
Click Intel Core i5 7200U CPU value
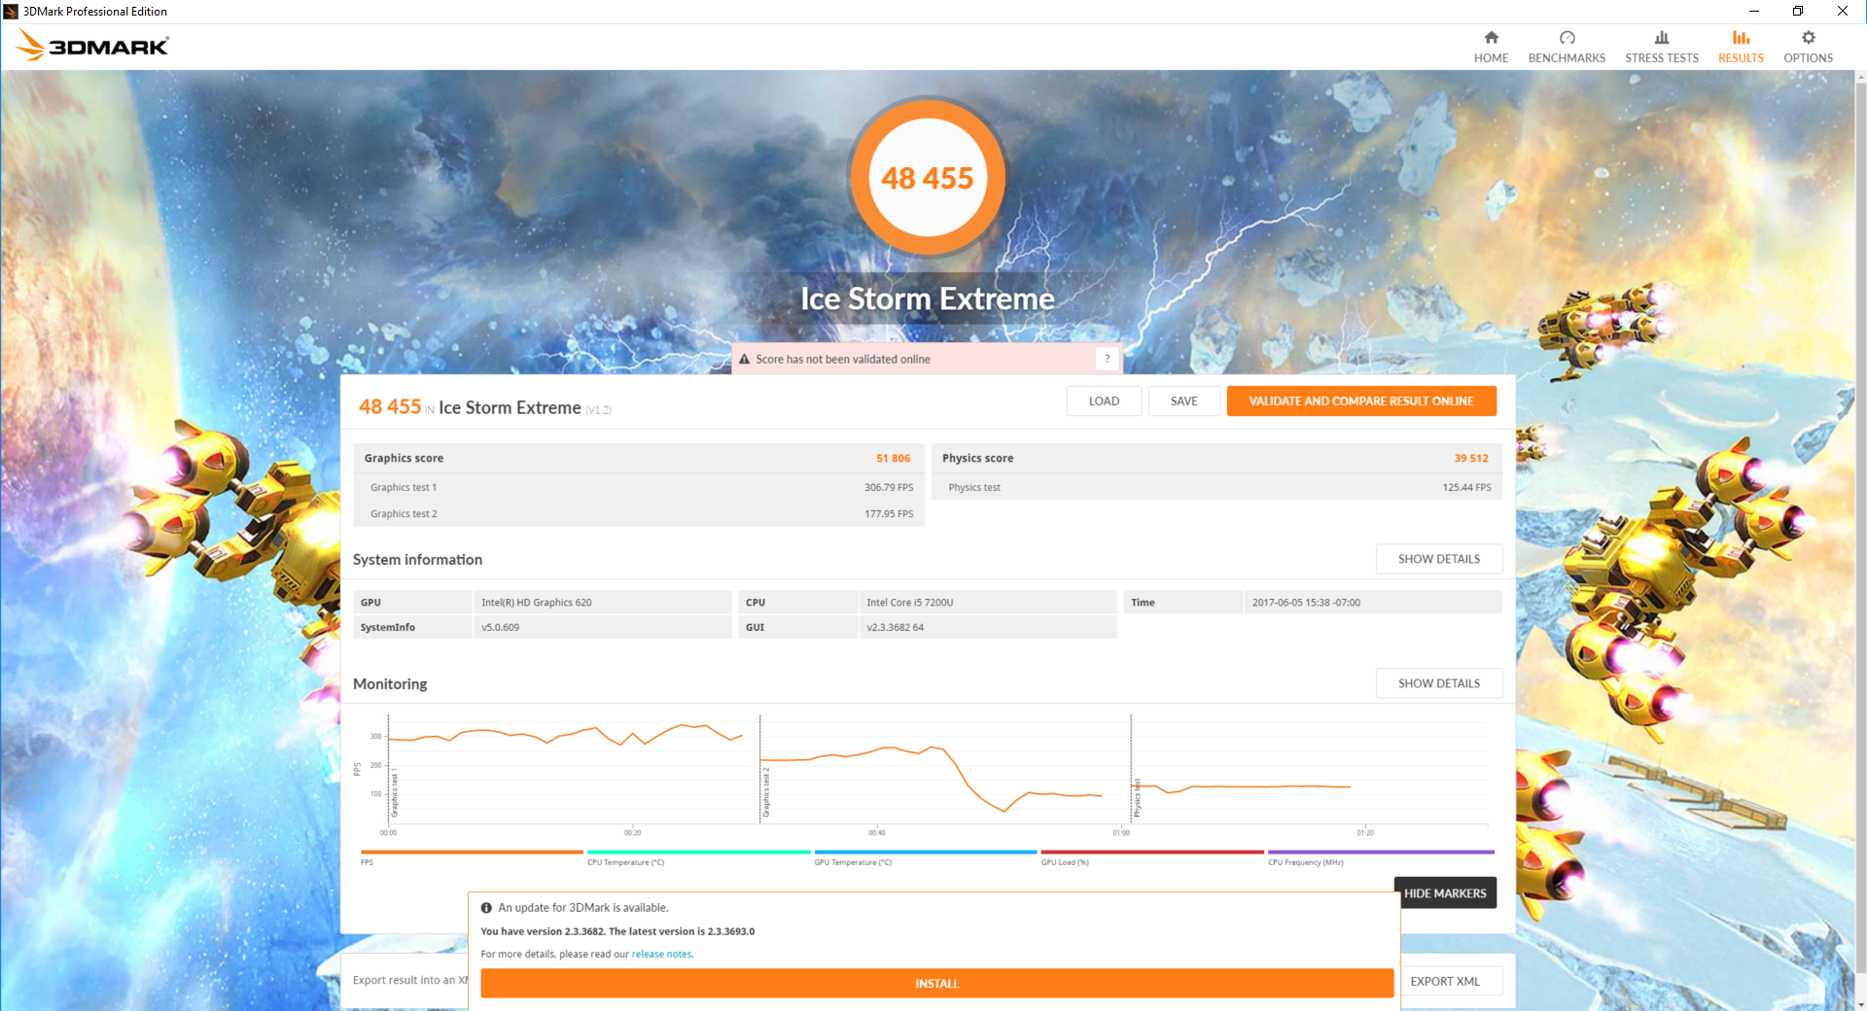(x=910, y=603)
